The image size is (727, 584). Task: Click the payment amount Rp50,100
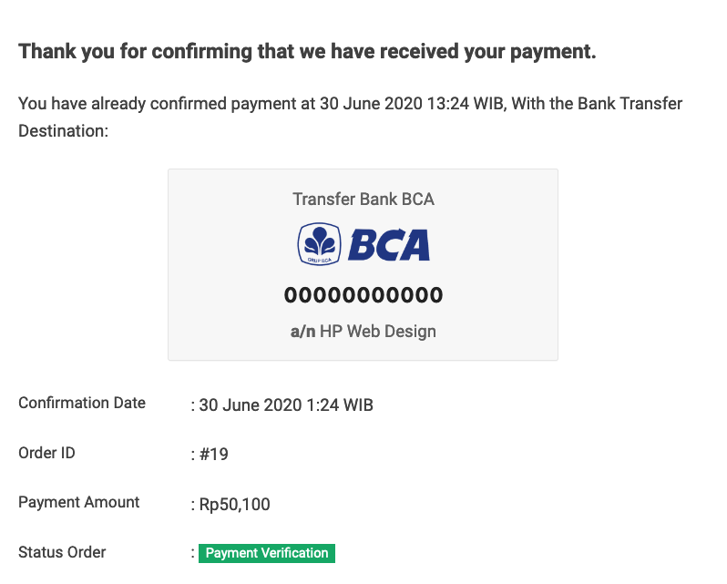235,504
